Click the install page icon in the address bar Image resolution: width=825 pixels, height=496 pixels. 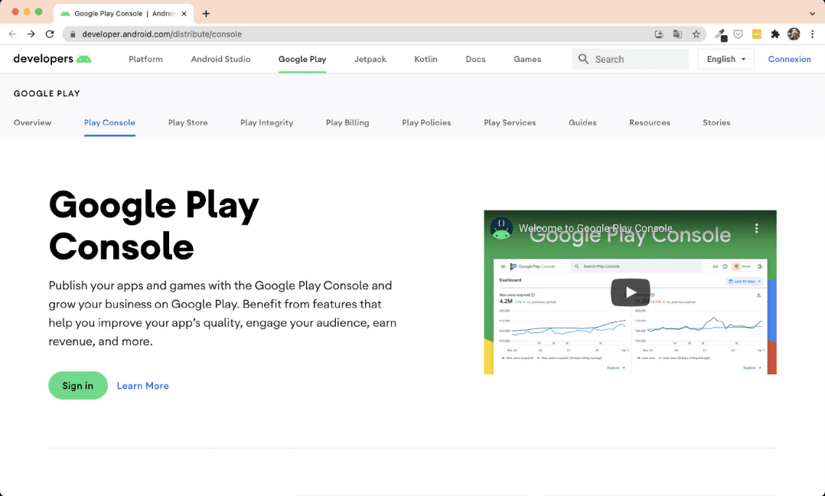(659, 34)
